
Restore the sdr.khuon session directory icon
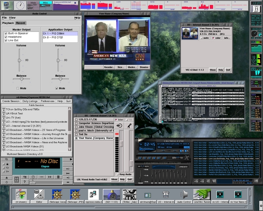pos(148,195)
